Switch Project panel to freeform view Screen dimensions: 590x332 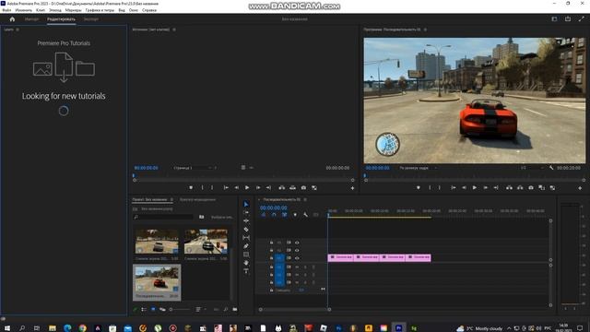coord(162,310)
